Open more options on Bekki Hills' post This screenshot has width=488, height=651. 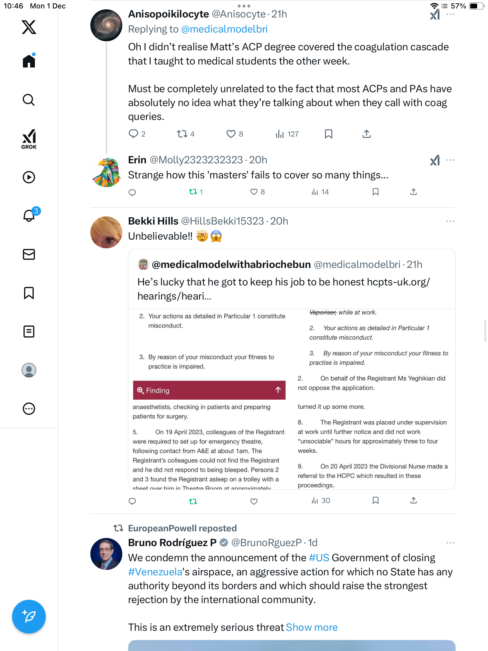point(450,221)
